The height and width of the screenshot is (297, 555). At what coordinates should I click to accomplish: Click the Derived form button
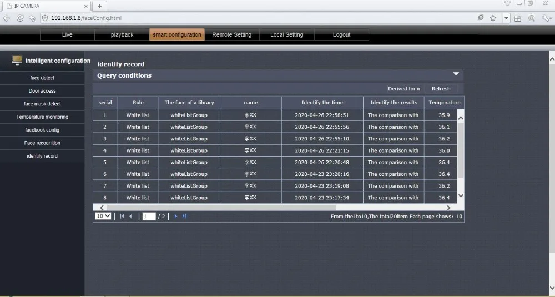click(403, 89)
